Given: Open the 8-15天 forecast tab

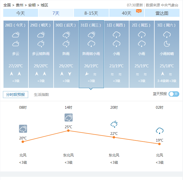Looking at the screenshot, I should 91,13.
